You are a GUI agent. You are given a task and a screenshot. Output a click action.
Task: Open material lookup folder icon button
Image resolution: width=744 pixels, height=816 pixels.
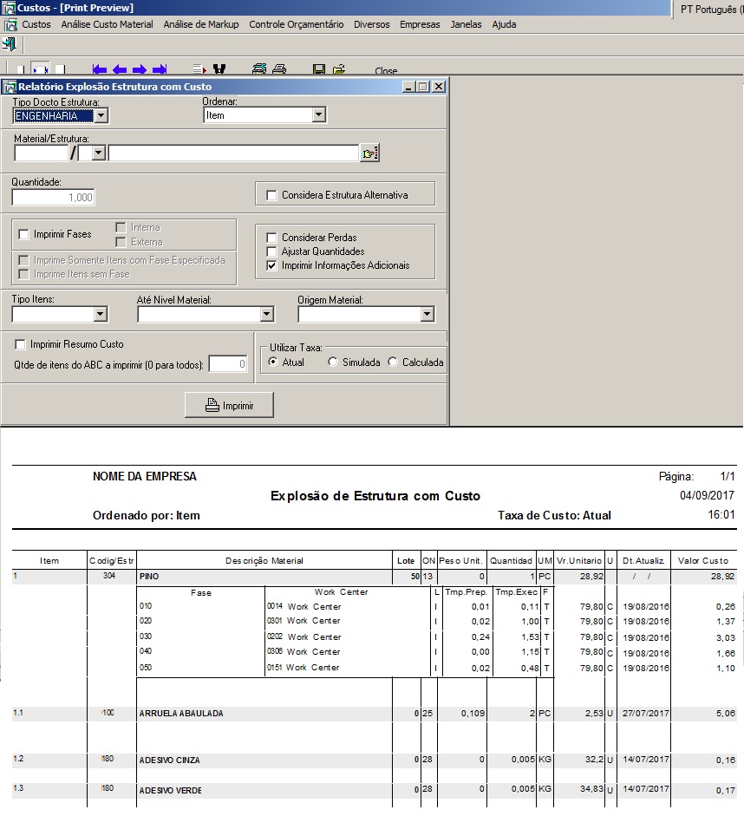[370, 153]
